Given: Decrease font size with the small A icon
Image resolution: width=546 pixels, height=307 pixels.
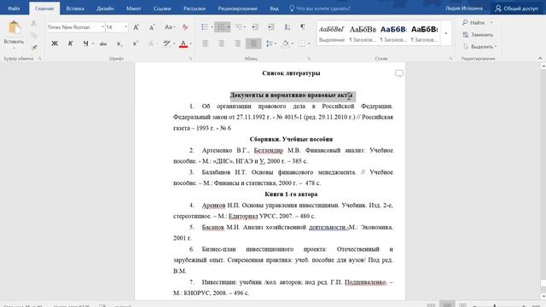Looking at the screenshot, I should (x=152, y=27).
